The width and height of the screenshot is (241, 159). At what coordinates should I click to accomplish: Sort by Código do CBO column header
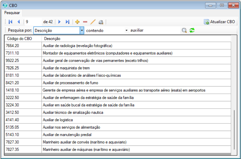click(23, 39)
